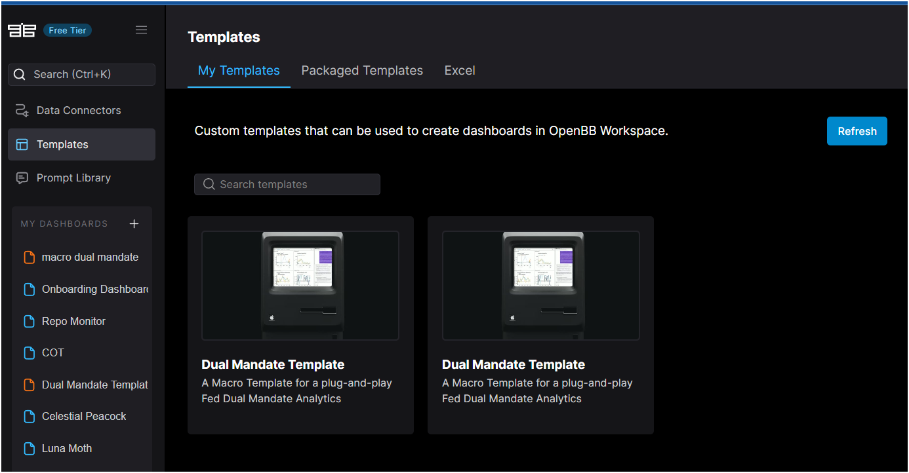909x473 pixels.
Task: Add a new dashboard with plus icon
Action: tap(134, 224)
